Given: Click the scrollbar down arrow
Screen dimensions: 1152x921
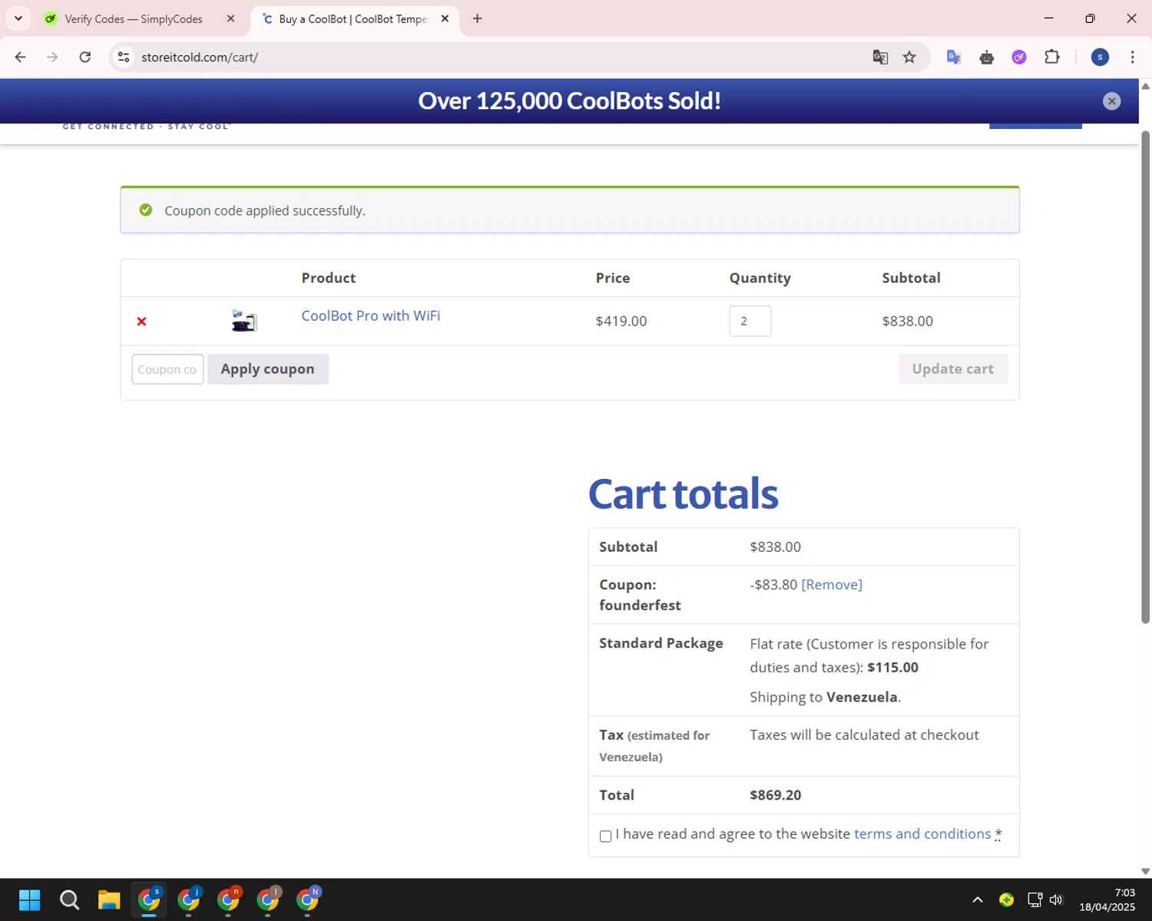Looking at the screenshot, I should tap(1145, 871).
